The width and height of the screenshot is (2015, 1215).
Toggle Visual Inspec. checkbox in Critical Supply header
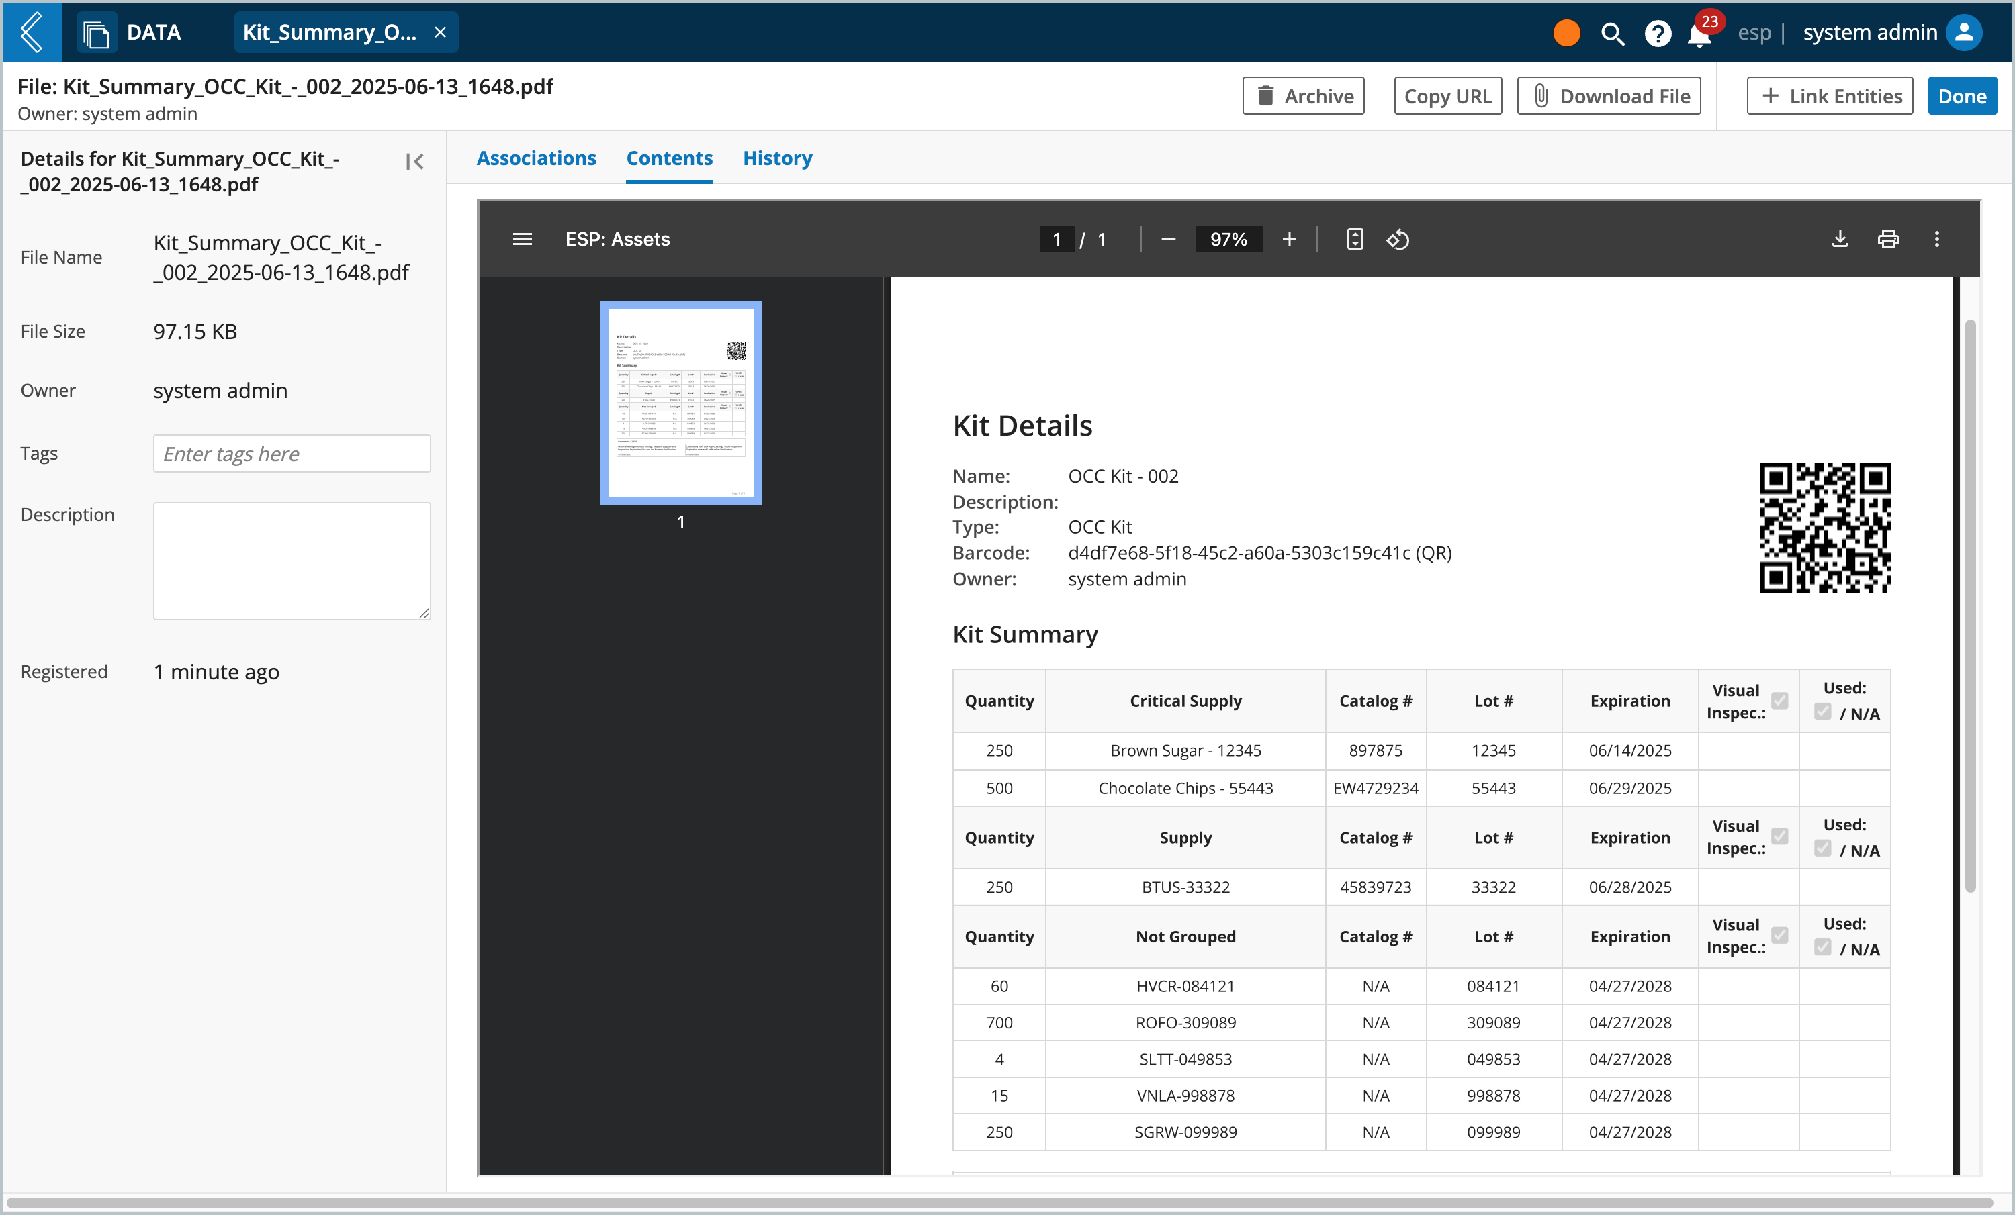click(x=1779, y=700)
